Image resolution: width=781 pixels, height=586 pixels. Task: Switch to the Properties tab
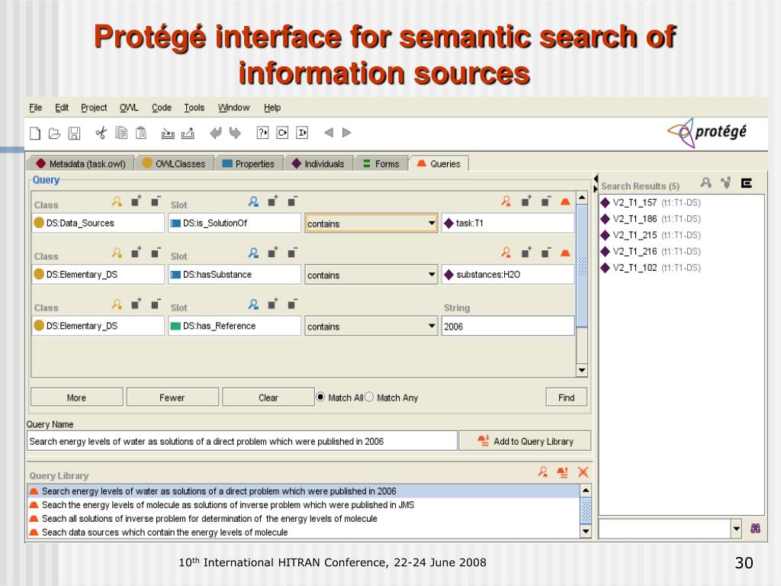pos(248,163)
